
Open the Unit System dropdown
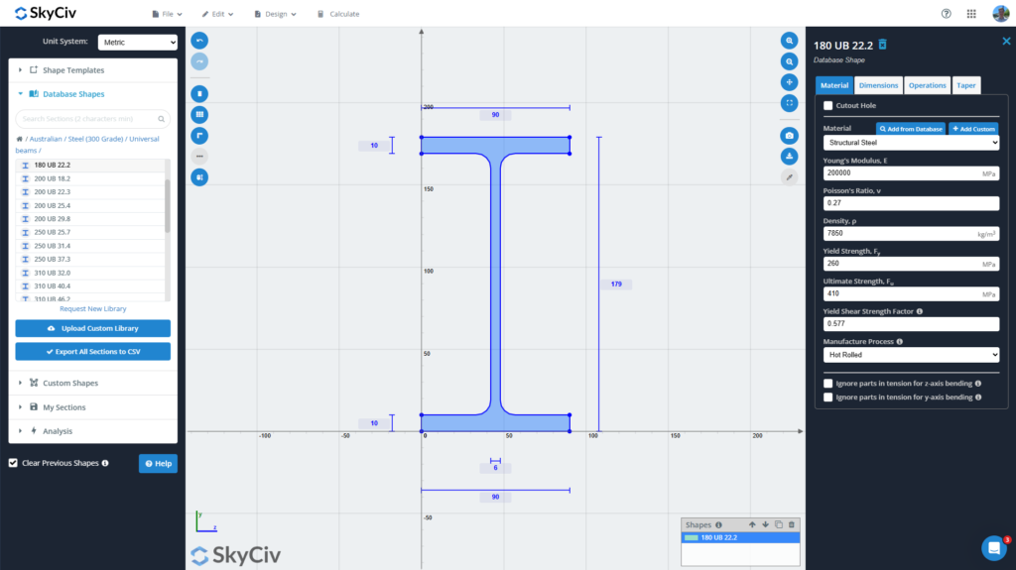137,42
